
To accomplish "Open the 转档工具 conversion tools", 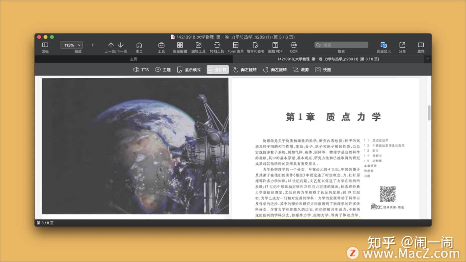I will [x=217, y=47].
